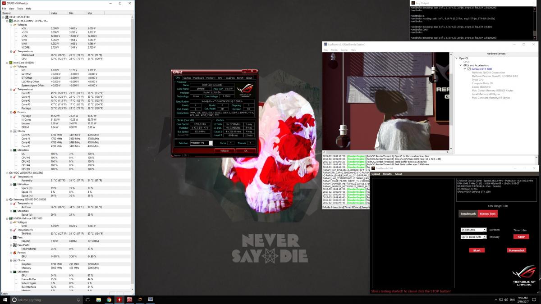Switch to the Benchmark tab in RealBench
The width and height of the screenshot is (541, 304).
click(x=468, y=213)
